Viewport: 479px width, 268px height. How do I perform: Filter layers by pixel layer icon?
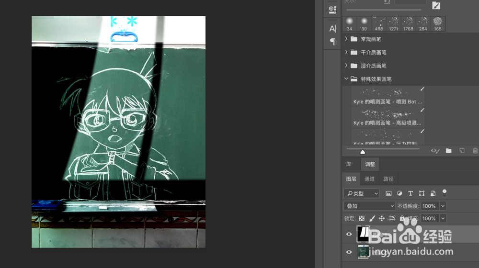coord(388,193)
